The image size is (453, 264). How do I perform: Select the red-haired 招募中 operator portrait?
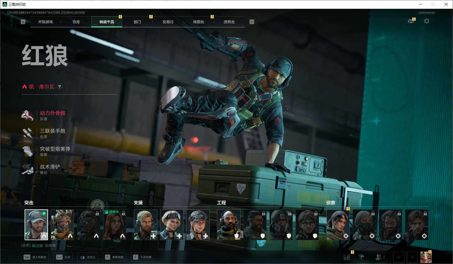coord(115,225)
